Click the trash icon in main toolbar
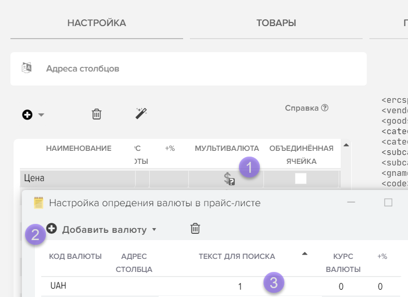This screenshot has height=297, width=408. (97, 114)
